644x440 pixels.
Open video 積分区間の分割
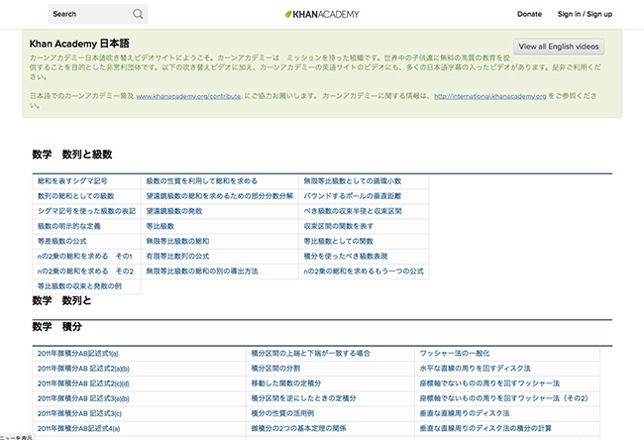[275, 369]
